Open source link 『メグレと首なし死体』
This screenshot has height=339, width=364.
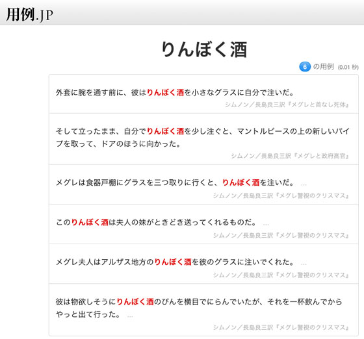[x=287, y=105]
